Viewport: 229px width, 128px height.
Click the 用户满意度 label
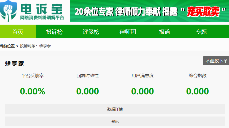coord(142,75)
